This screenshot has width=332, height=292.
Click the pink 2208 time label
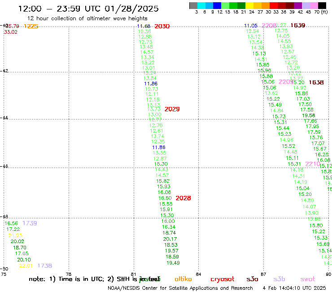[x=269, y=26]
